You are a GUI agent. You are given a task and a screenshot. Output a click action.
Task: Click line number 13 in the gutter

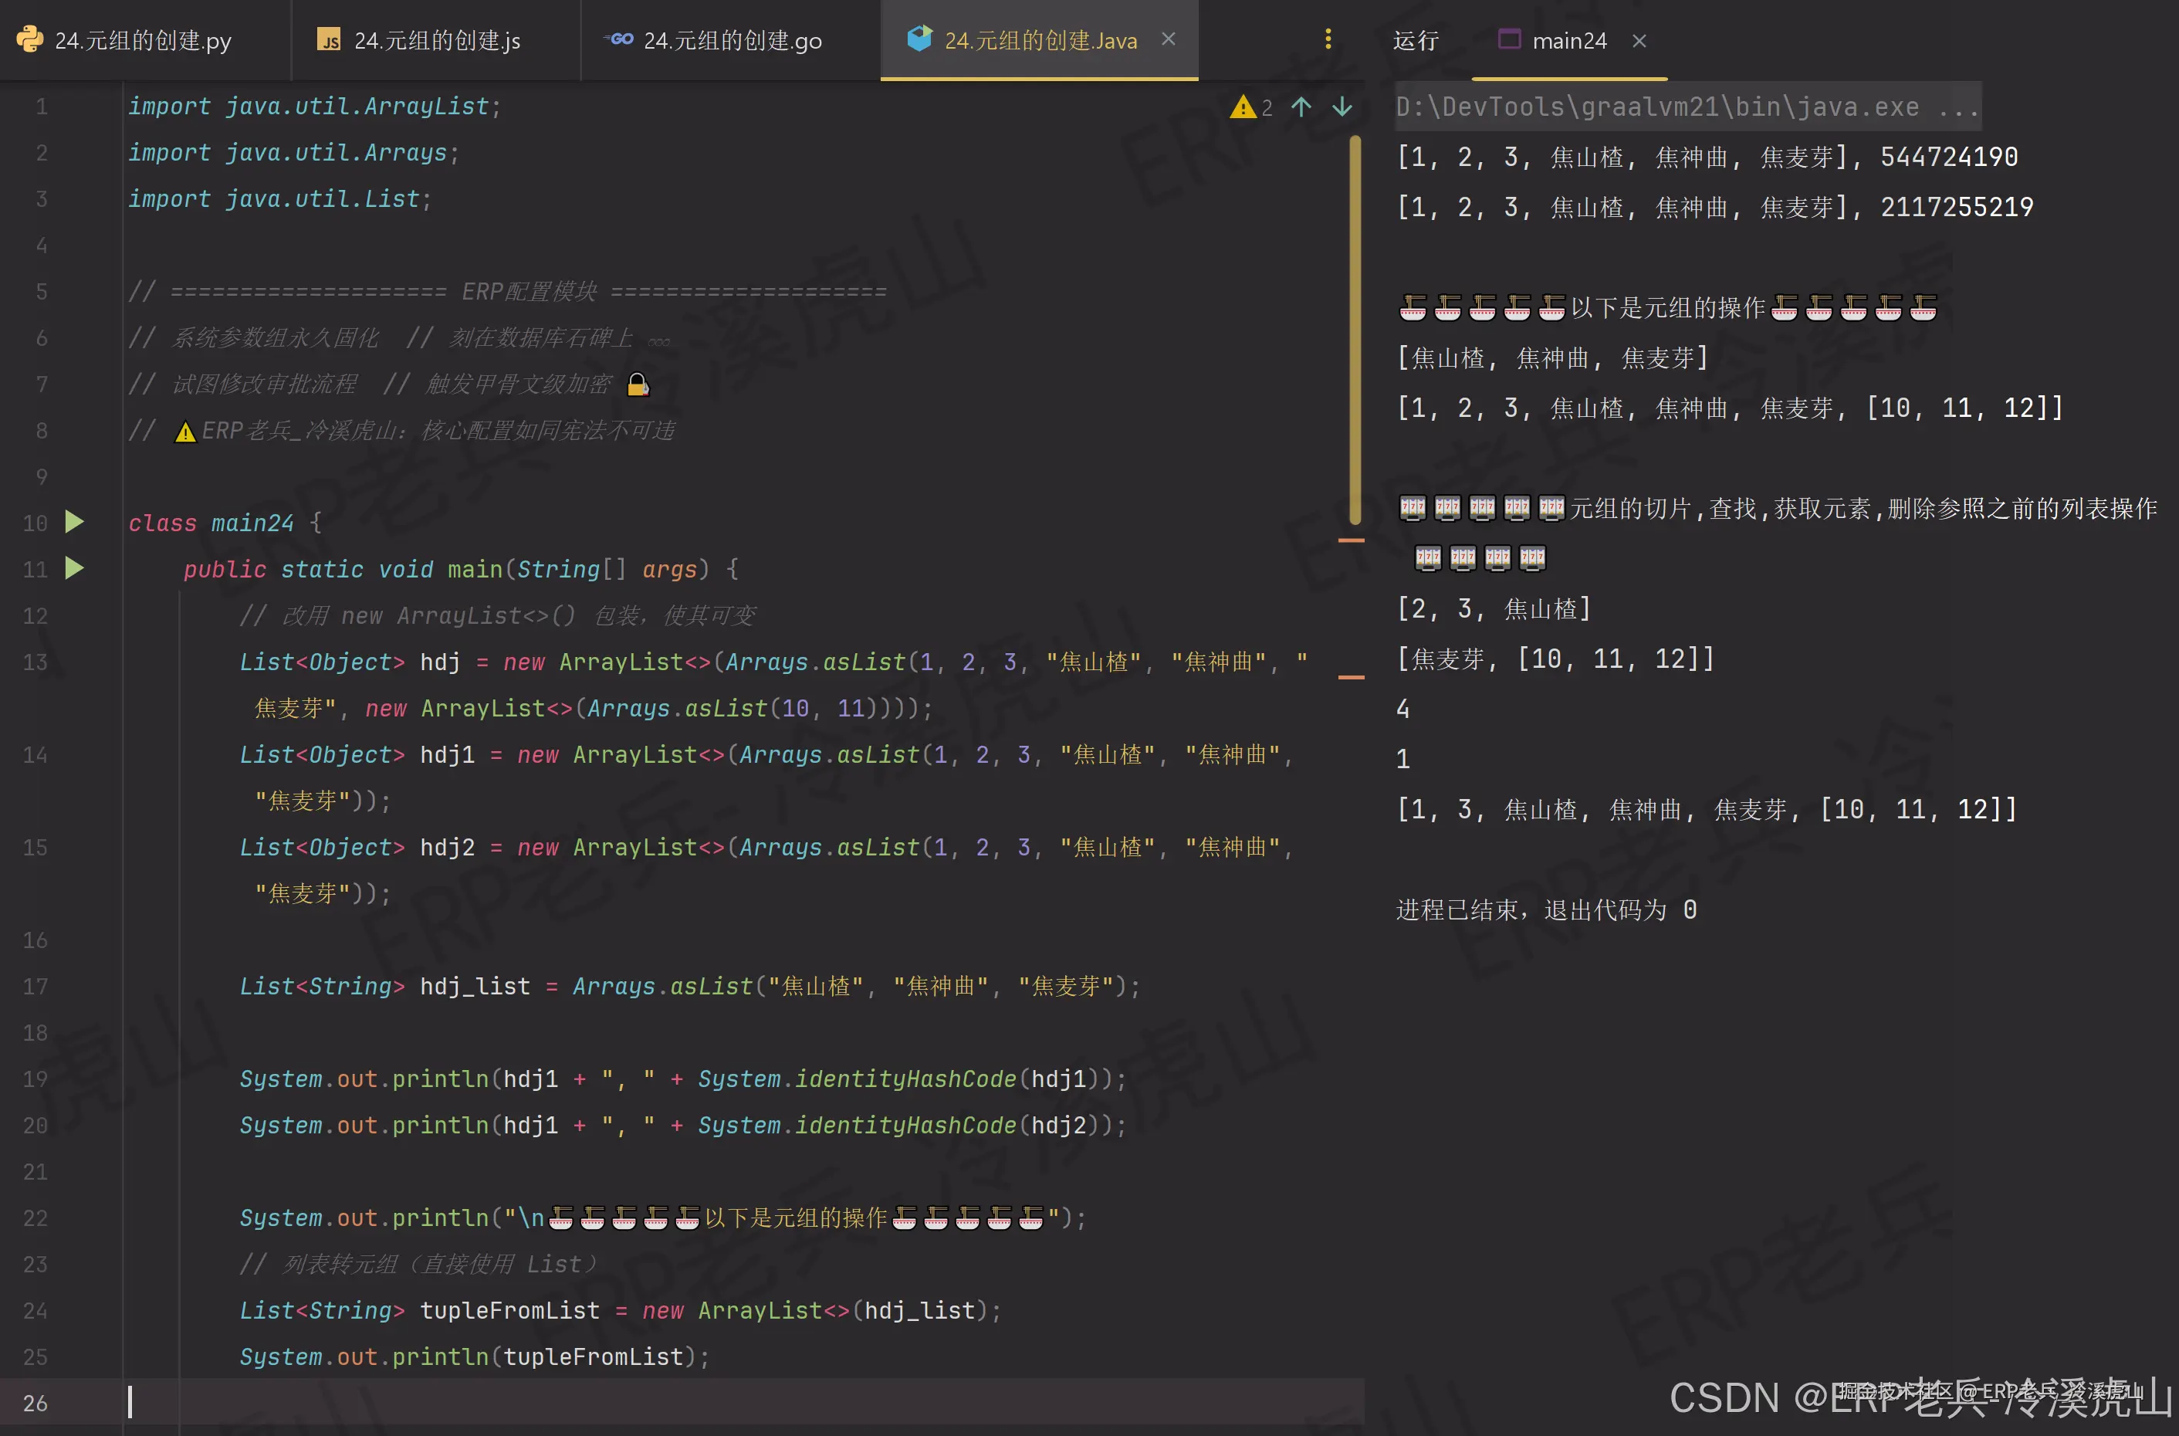tap(36, 662)
